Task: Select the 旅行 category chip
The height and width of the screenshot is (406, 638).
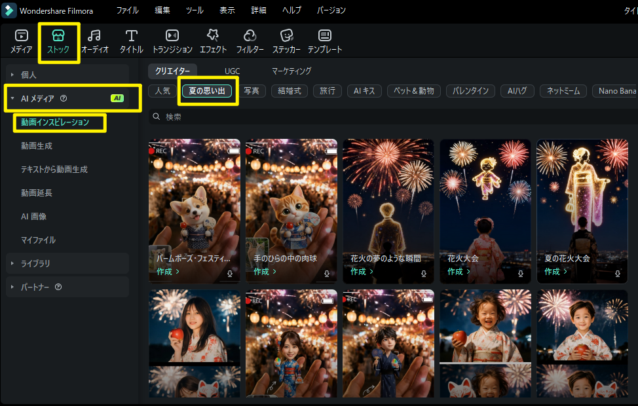Action: pos(327,91)
